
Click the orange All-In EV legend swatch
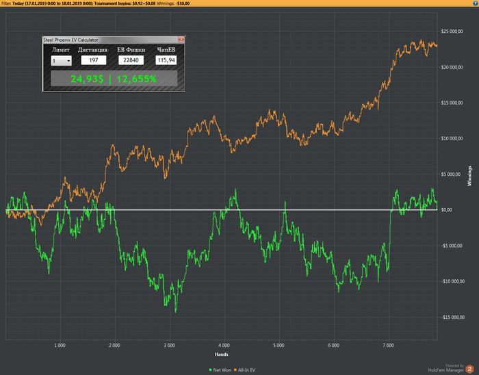click(x=235, y=370)
